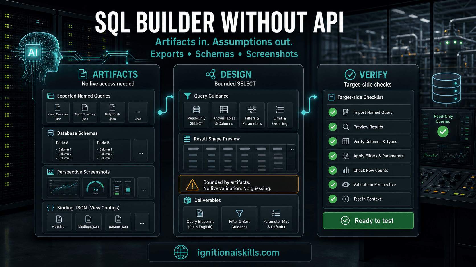This screenshot has height=267, width=476.
Task: Expand more columns ellipsis in Result Shape Preview
Action: [292, 149]
